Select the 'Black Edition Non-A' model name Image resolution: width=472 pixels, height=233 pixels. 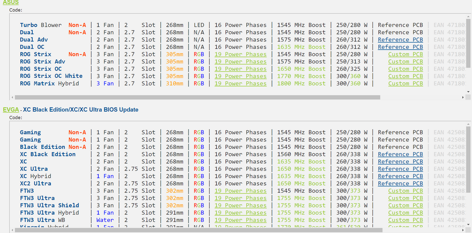click(53, 147)
